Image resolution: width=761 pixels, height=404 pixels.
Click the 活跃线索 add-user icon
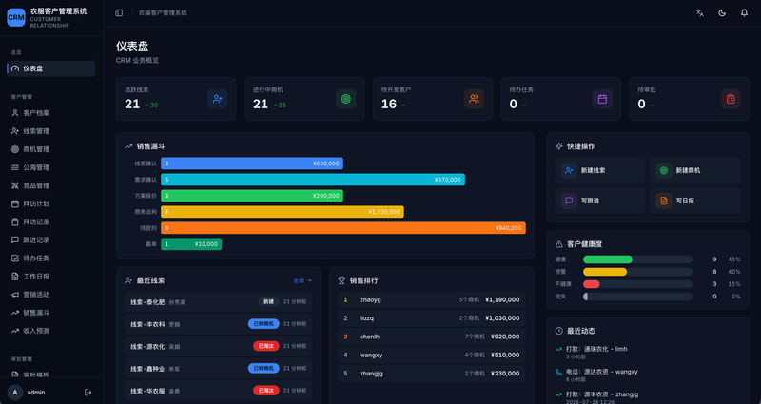(218, 99)
